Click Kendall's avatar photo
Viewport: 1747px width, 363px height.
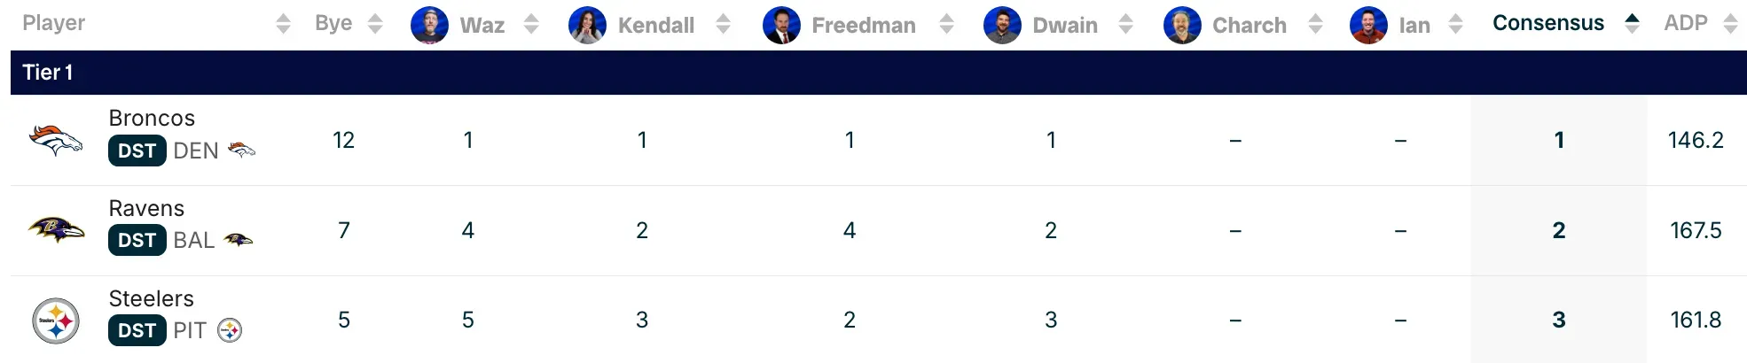[587, 25]
